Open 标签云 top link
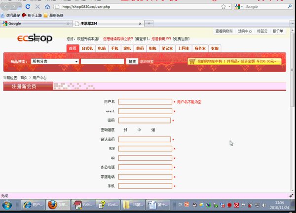Screen dimensions: 296x213 point(262,31)
